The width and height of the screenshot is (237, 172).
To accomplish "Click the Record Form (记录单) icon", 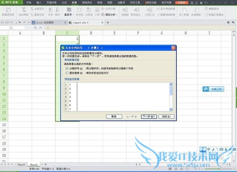I will click(x=89, y=10).
